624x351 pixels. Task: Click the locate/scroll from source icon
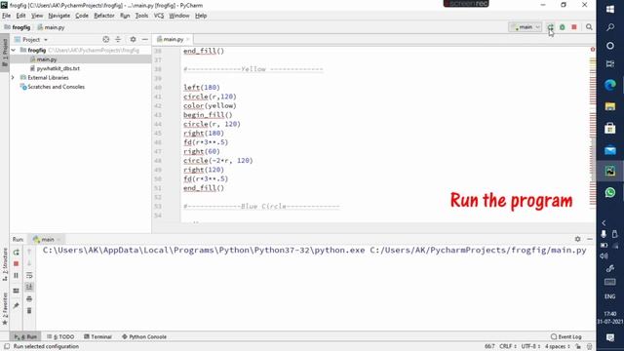tap(106, 39)
